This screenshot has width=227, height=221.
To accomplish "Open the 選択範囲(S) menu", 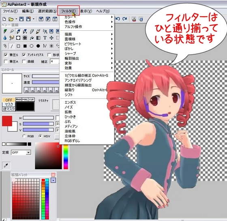I will (47, 11).
